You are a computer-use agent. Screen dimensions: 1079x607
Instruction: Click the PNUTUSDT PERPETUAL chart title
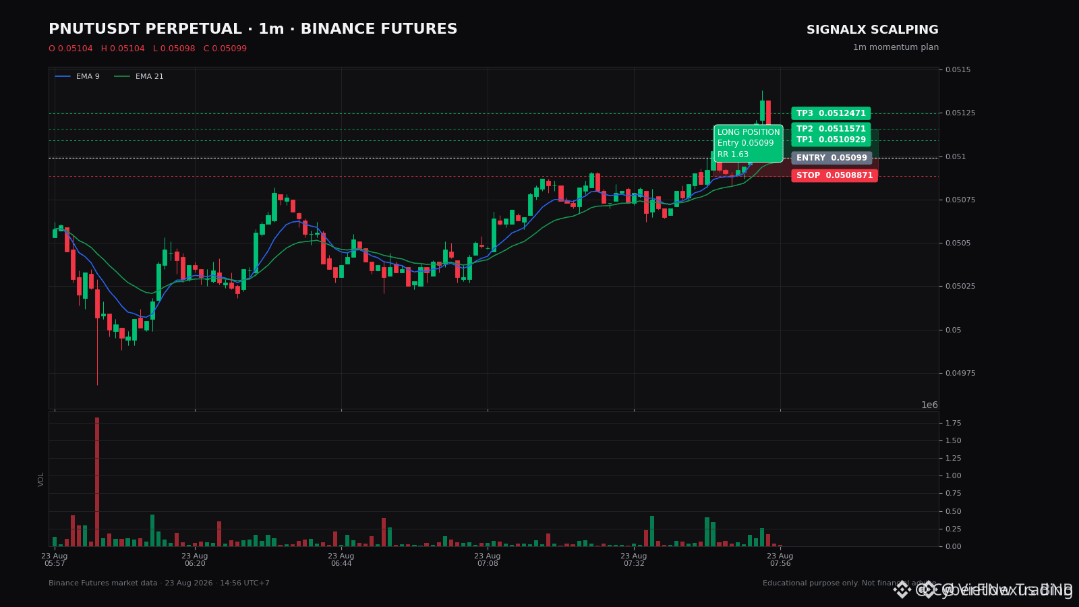click(x=253, y=30)
